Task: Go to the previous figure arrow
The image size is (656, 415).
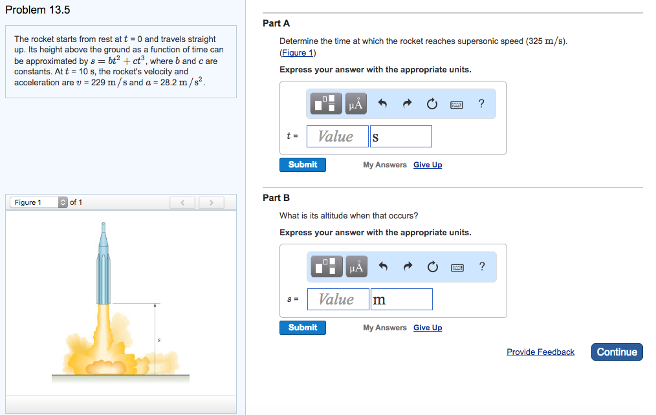Action: (x=183, y=203)
